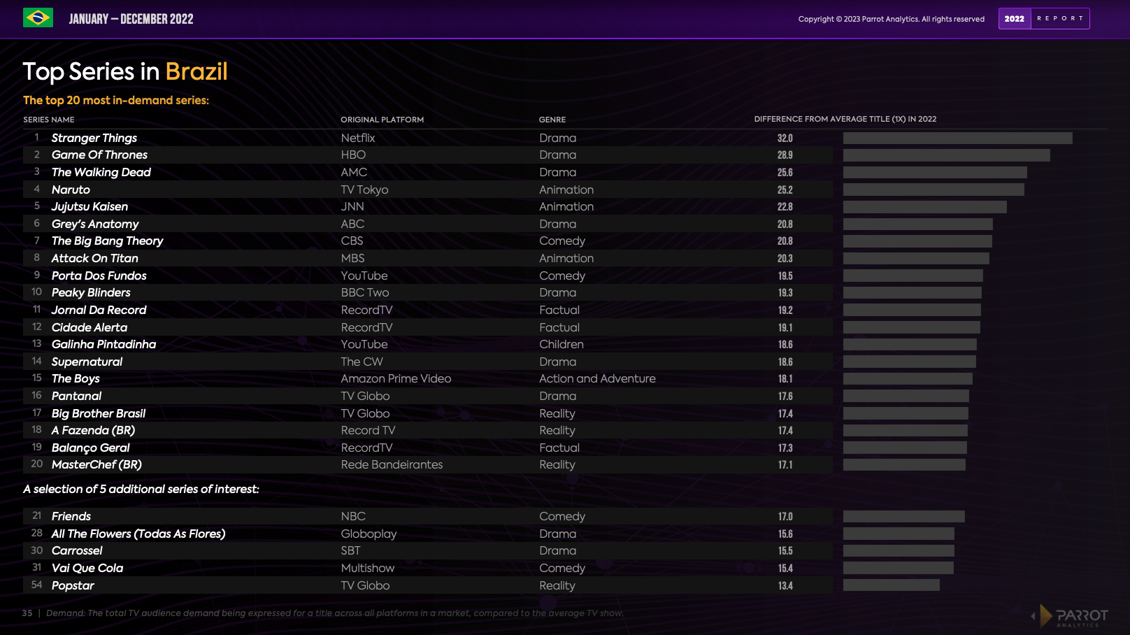Select 'The Boys' series name
This screenshot has width=1130, height=635.
click(x=76, y=378)
